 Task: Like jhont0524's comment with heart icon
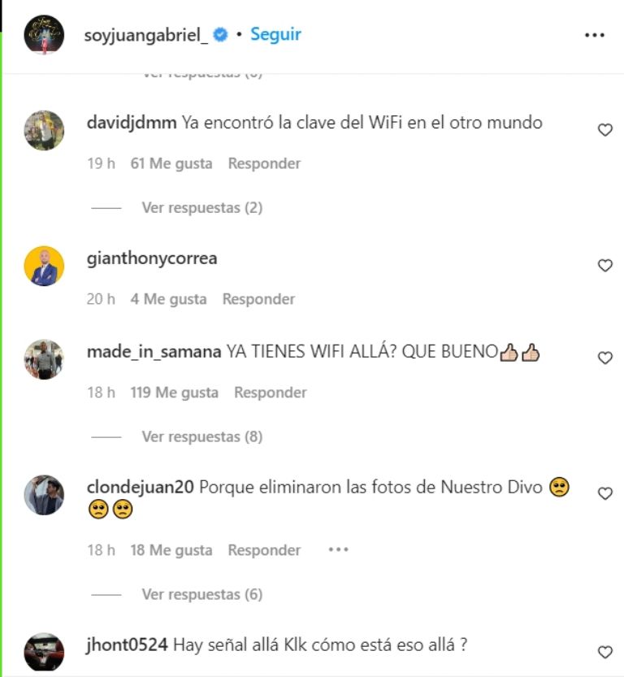(605, 652)
